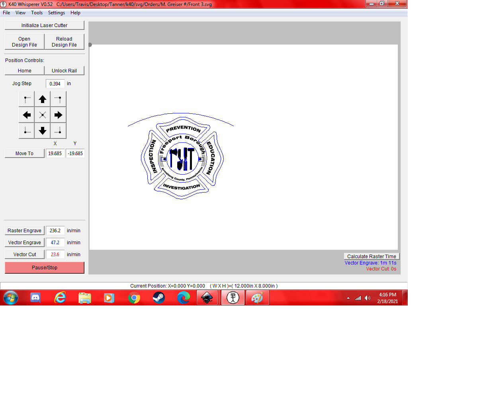Edit the Jog Step value field
This screenshot has height=393, width=489.
click(x=55, y=84)
